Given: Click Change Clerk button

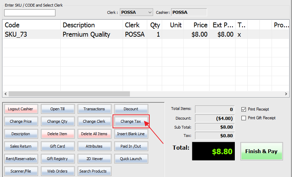Looking at the screenshot, I should coord(95,121).
